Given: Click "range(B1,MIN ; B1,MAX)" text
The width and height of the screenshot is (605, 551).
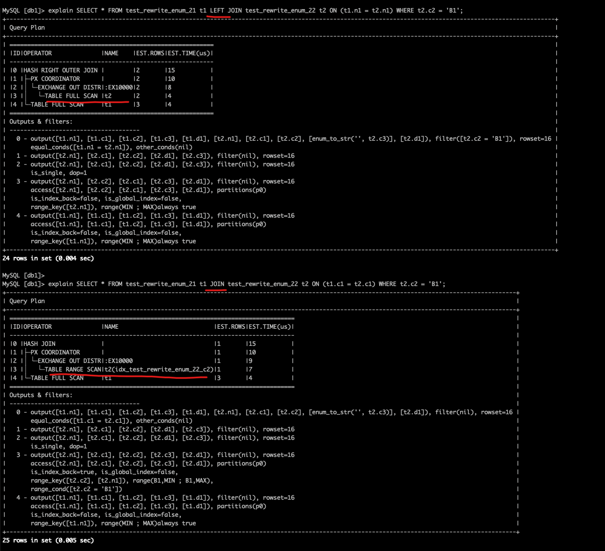Looking at the screenshot, I should 172,481.
